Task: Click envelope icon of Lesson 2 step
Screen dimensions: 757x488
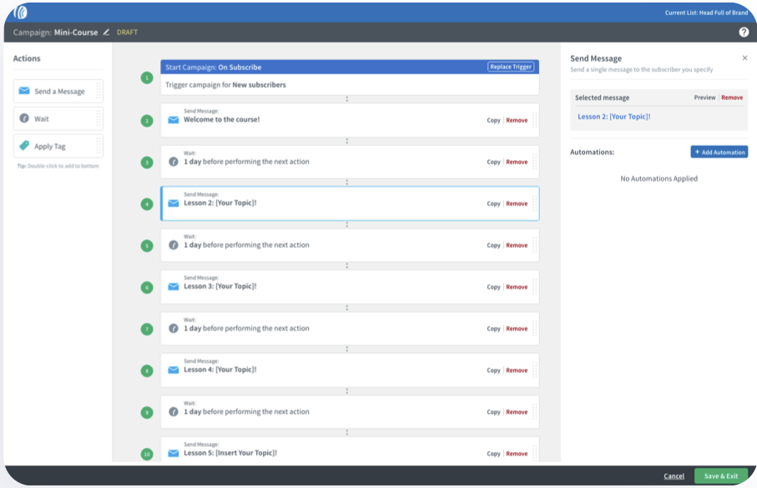Action: pyautogui.click(x=174, y=204)
